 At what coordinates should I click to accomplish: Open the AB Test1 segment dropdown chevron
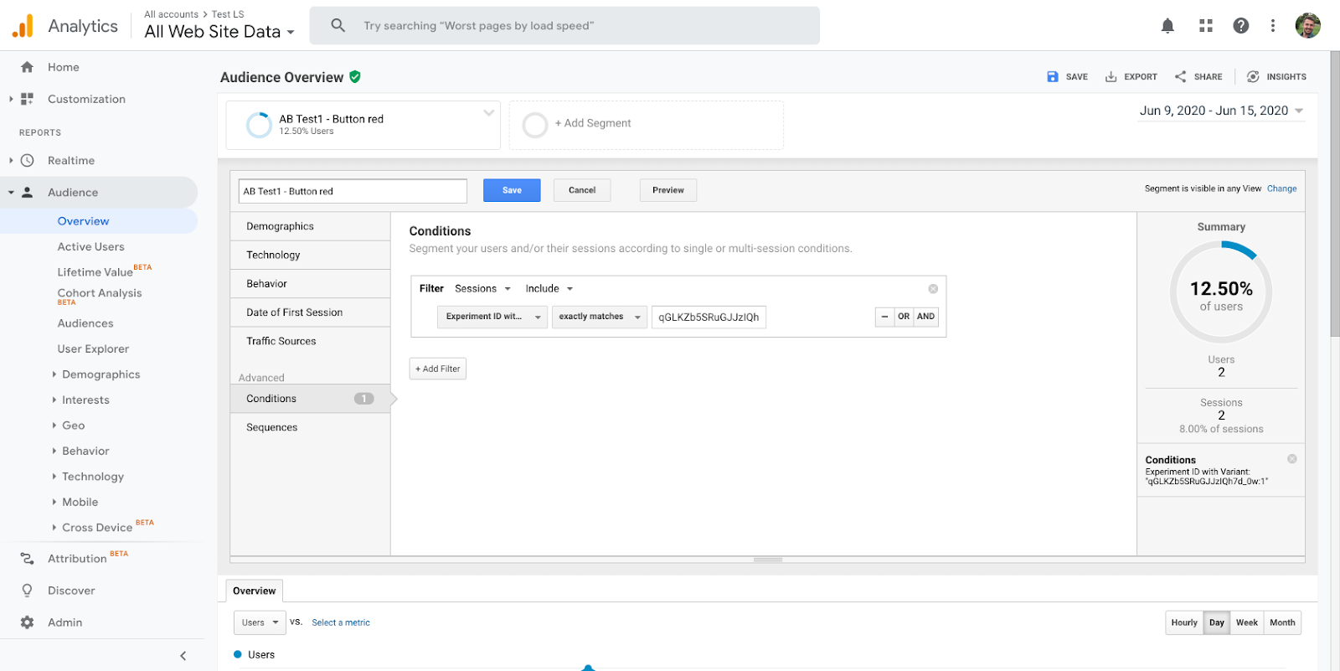point(488,113)
